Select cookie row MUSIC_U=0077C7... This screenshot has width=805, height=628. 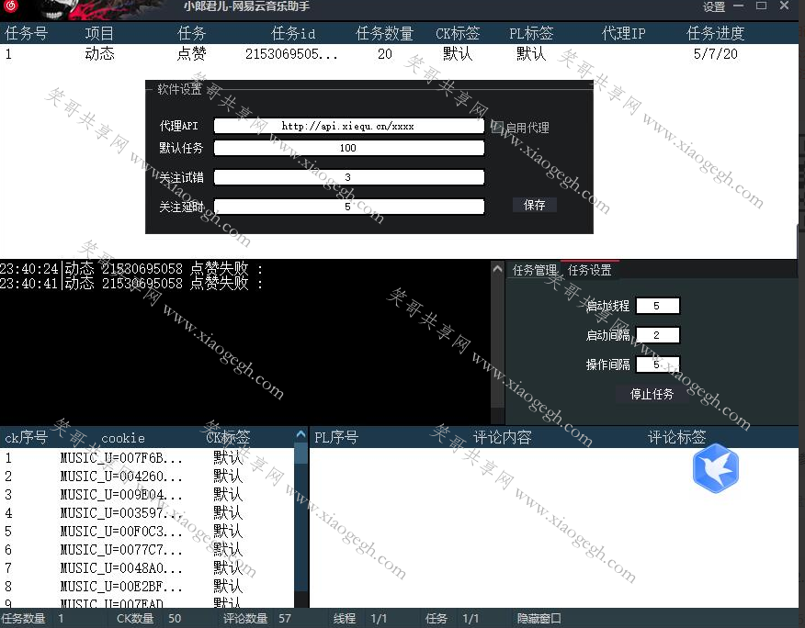pyautogui.click(x=147, y=550)
